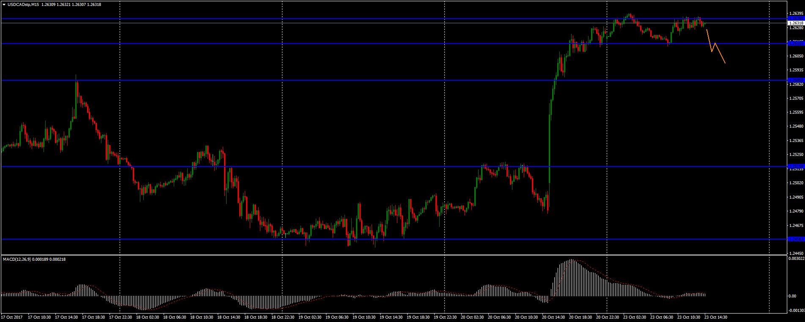
Task: Select the blue 1.25150 line price tag
Action: [796, 166]
